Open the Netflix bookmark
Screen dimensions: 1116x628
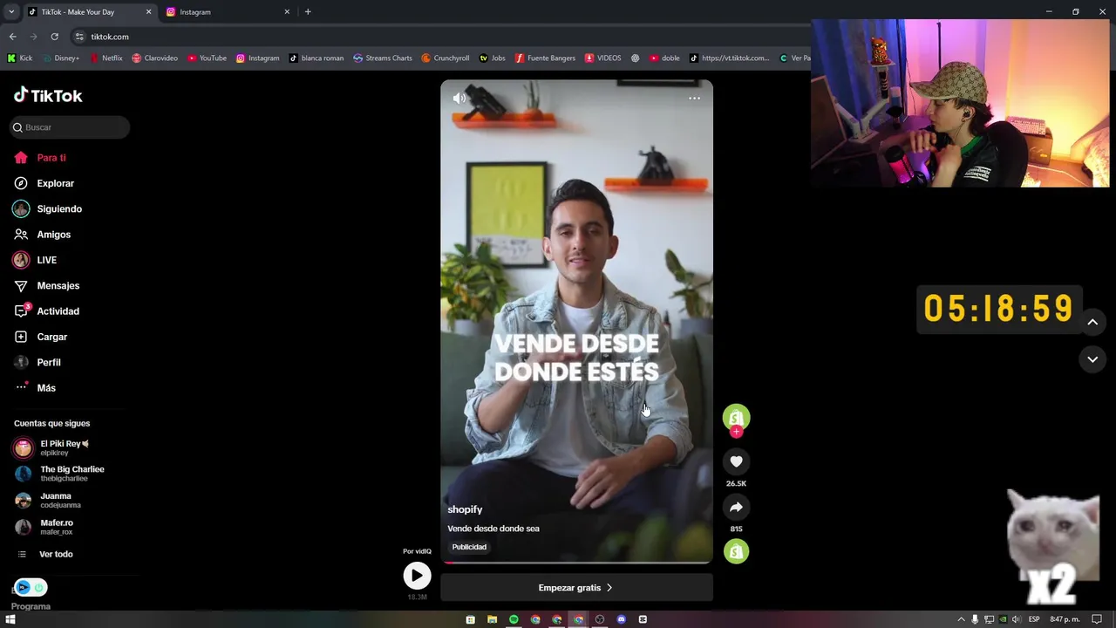106,58
